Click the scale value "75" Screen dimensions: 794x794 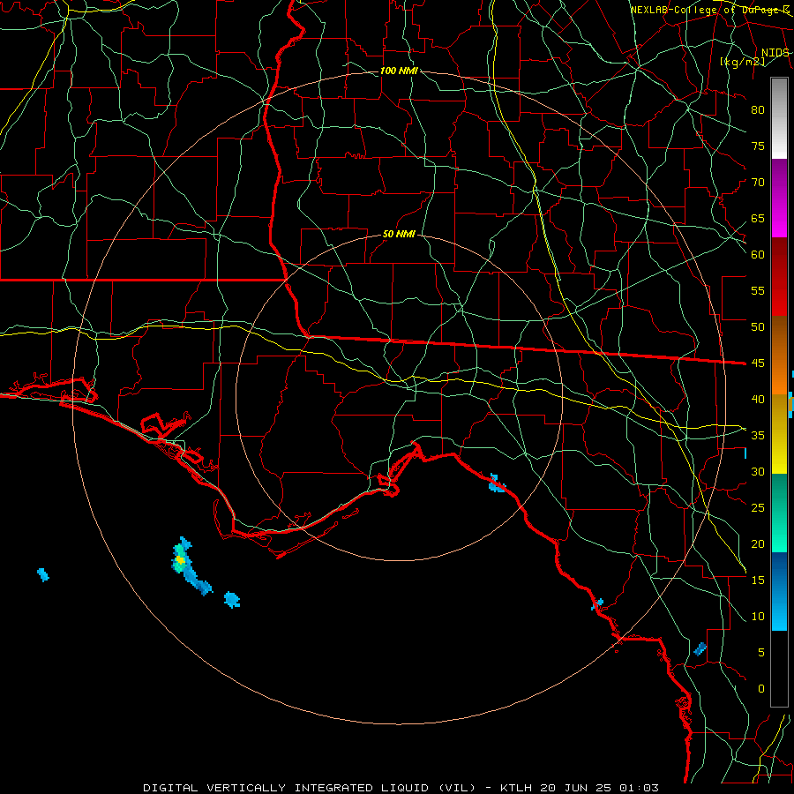pos(758,146)
